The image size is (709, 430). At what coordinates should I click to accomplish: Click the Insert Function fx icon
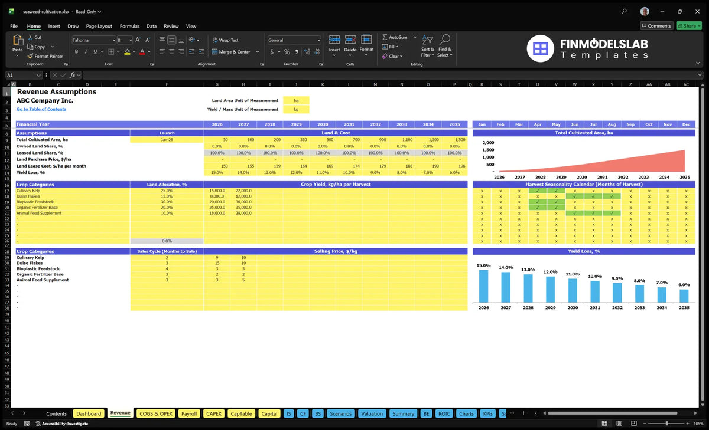point(72,75)
